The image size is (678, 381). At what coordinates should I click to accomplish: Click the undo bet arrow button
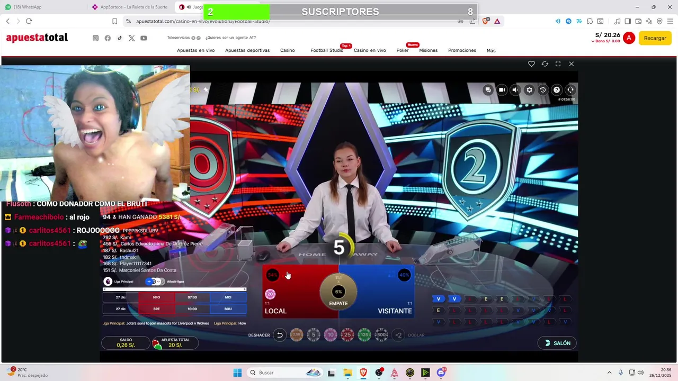tap(280, 335)
